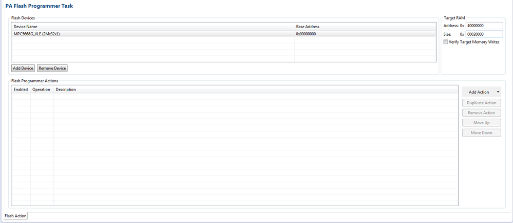Viewport: 513px width, 223px height.
Task: Click the Target RAM Address input field
Action: pyautogui.click(x=484, y=26)
